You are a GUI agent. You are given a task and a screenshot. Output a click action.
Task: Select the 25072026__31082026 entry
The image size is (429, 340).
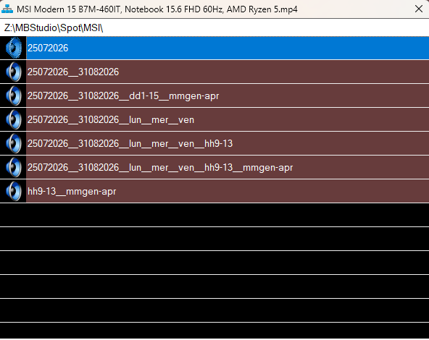(228, 72)
